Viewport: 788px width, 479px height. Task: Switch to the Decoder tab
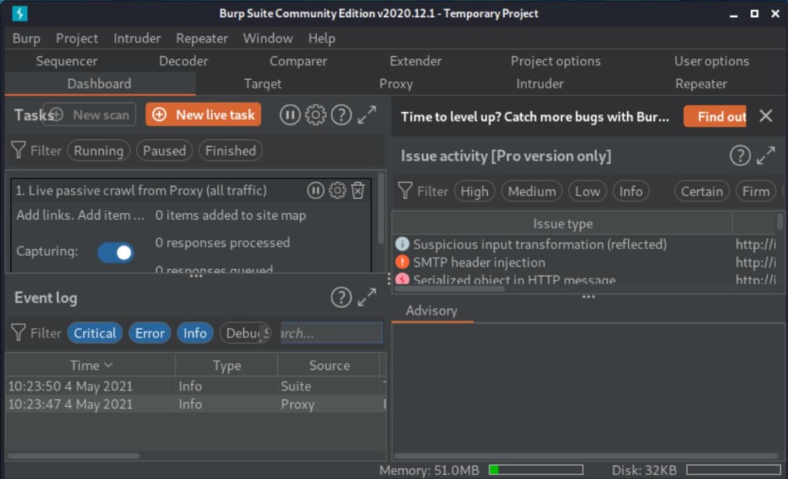point(183,62)
